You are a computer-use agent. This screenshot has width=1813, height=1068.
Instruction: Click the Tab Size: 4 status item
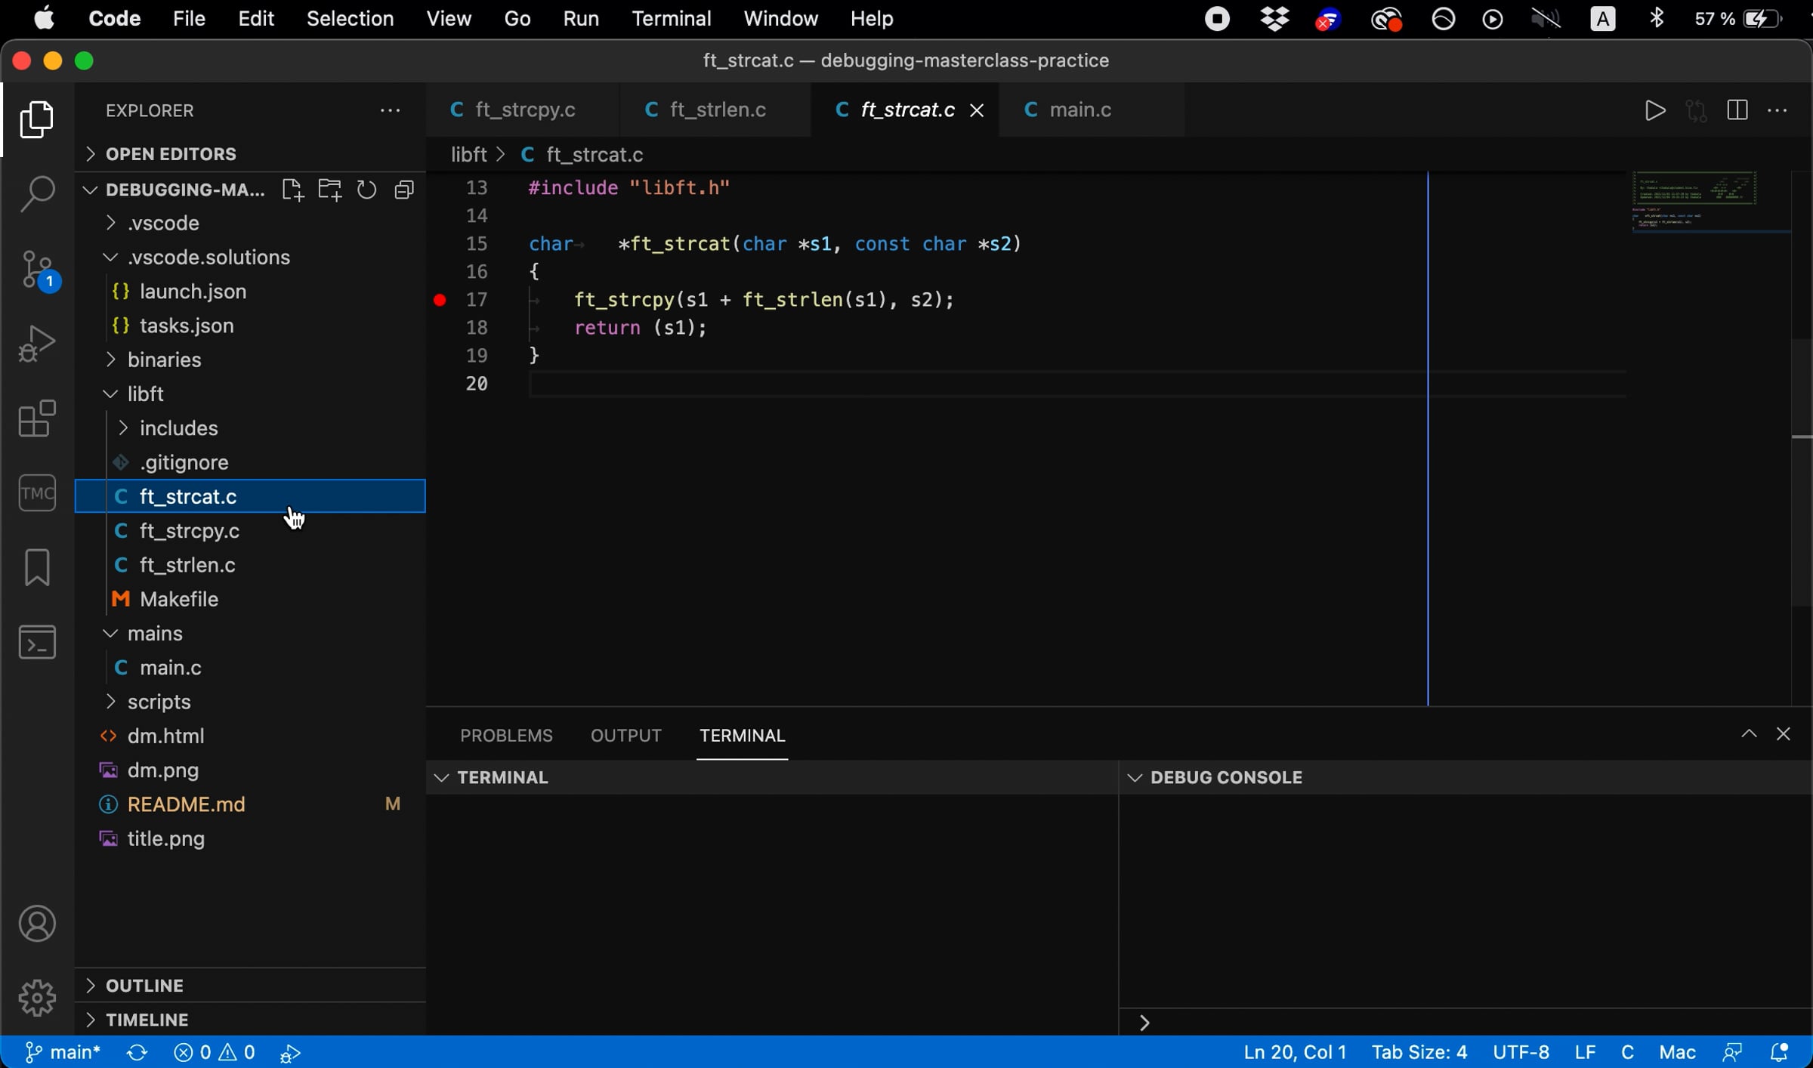pyautogui.click(x=1419, y=1052)
